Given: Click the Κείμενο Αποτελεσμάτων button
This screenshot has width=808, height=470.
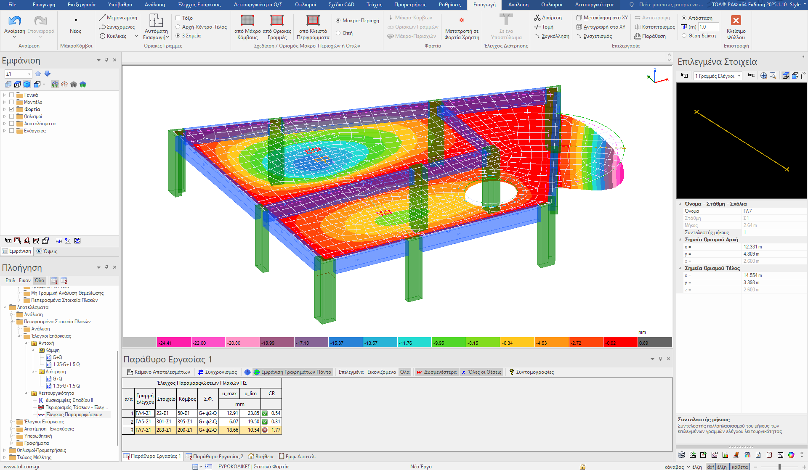Looking at the screenshot, I should pos(159,372).
